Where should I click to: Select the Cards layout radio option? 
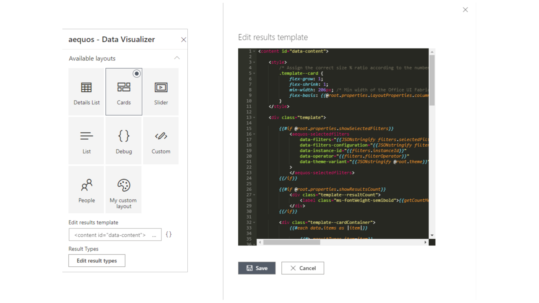pyautogui.click(x=137, y=73)
